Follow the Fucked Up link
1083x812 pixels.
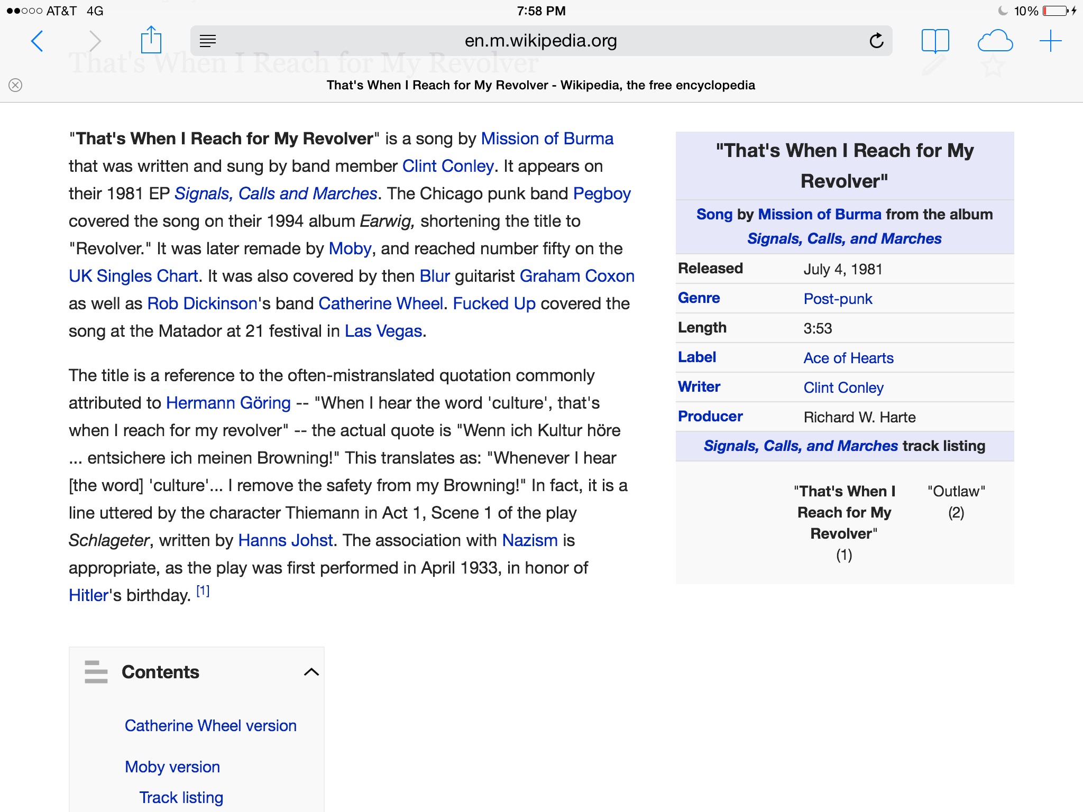click(x=494, y=303)
